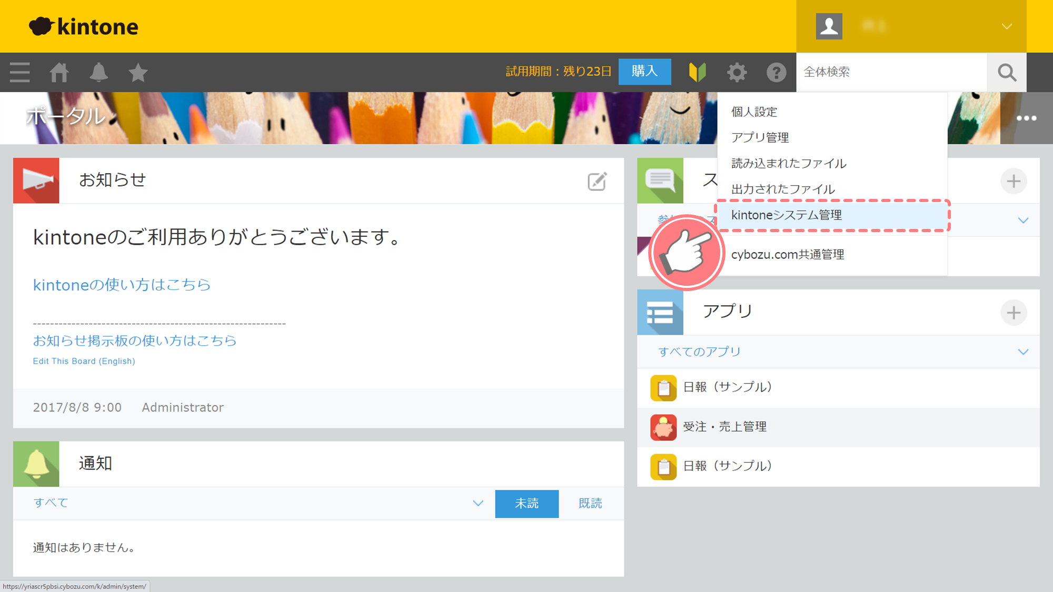Image resolution: width=1053 pixels, height=592 pixels.
Task: Click the 試用期間：残り23日 trial notice
Action: [559, 72]
